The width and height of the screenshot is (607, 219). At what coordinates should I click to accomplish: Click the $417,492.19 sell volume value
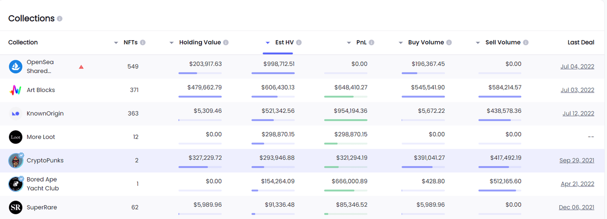(505, 158)
